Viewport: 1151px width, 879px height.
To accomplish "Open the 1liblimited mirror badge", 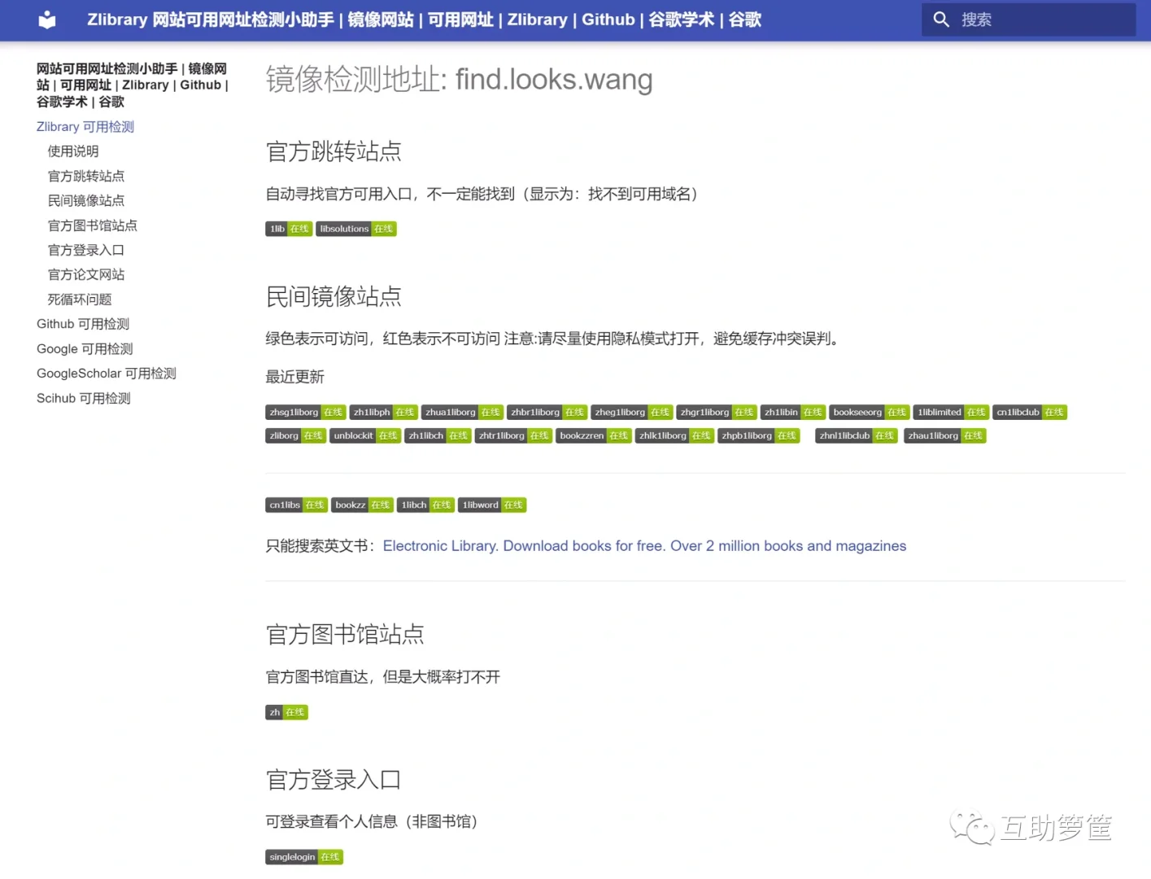I will coord(951,413).
